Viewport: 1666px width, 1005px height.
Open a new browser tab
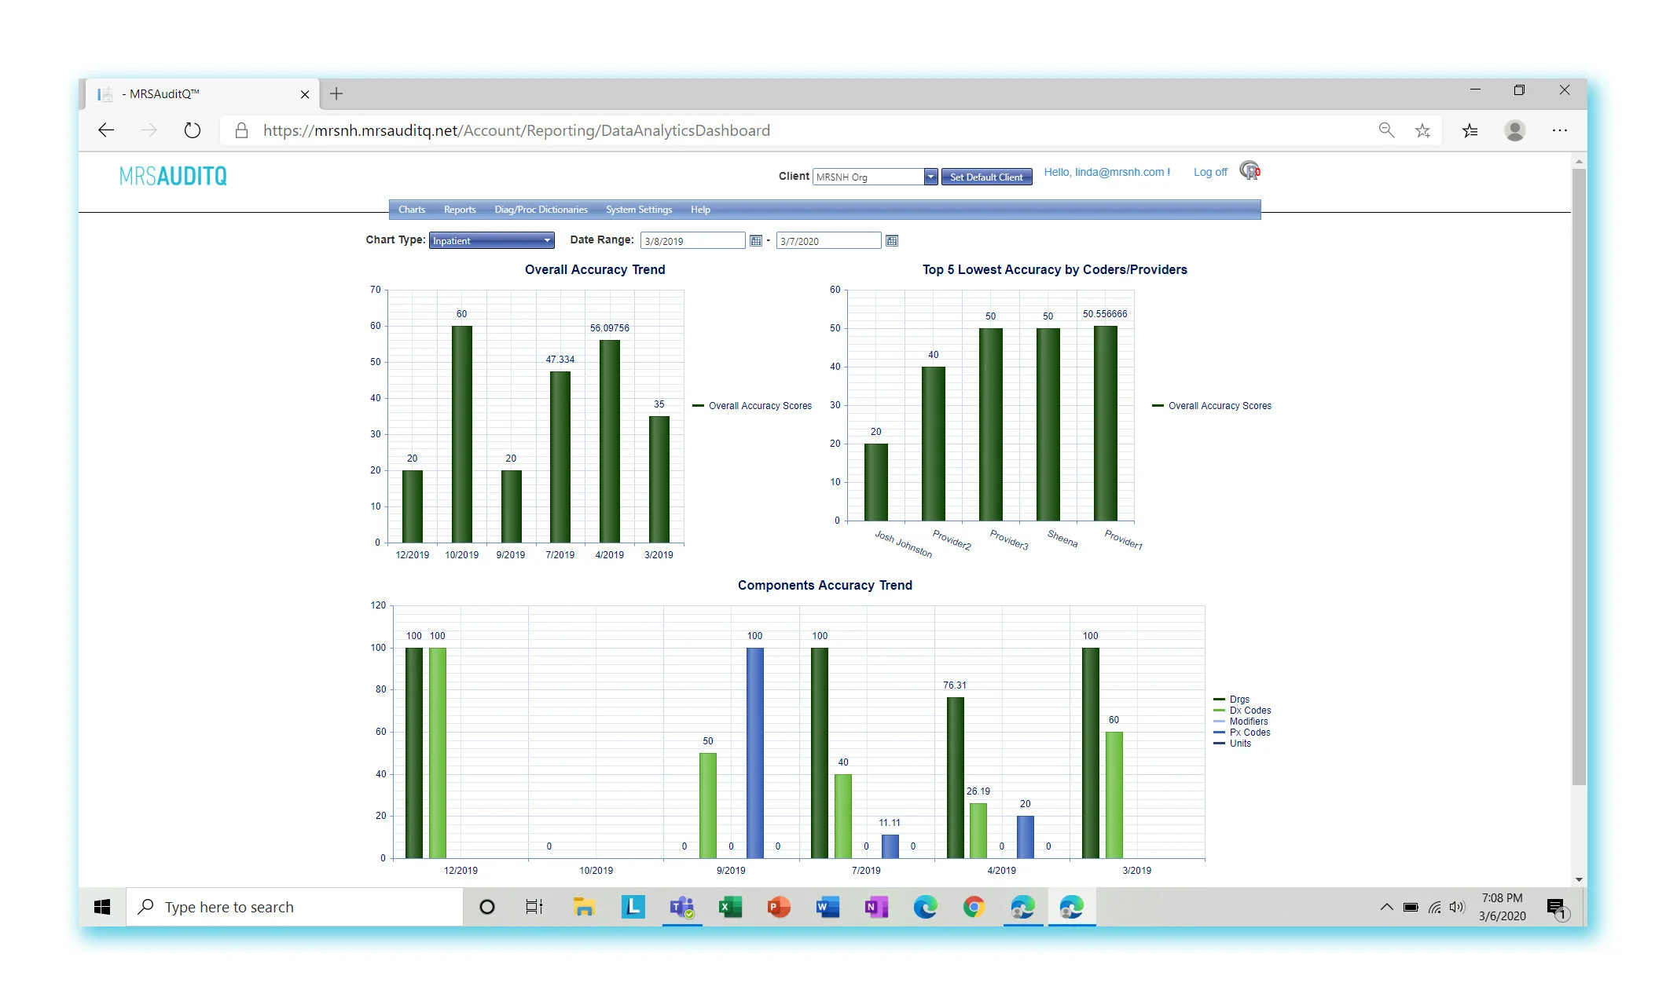336,94
